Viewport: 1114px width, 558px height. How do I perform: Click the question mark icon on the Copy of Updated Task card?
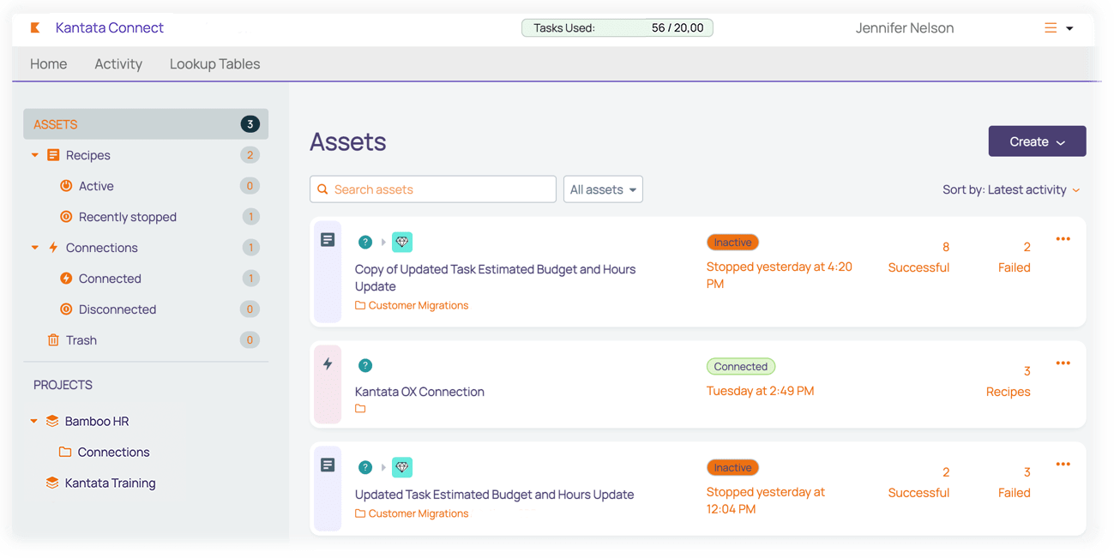tap(365, 243)
